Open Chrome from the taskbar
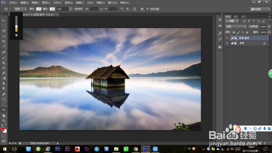This screenshot has height=153, width=272. (x=136, y=149)
